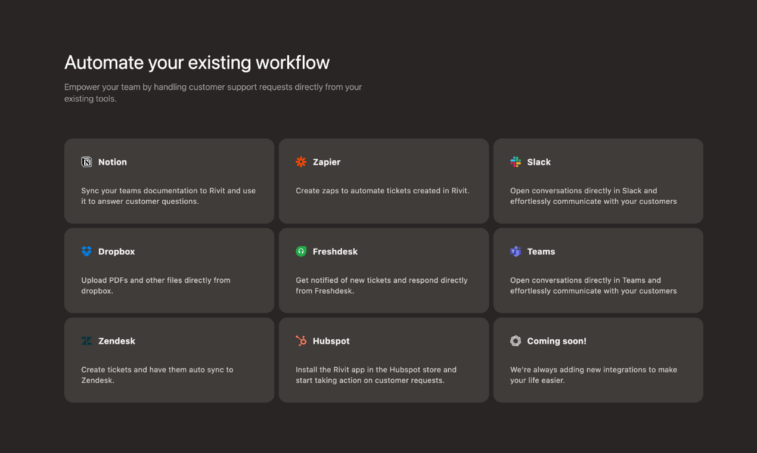Click the blue Dropbox logo icon
757x453 pixels.
pos(86,252)
